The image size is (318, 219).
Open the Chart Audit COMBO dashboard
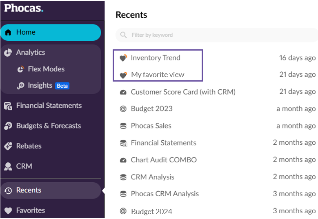coord(164,160)
